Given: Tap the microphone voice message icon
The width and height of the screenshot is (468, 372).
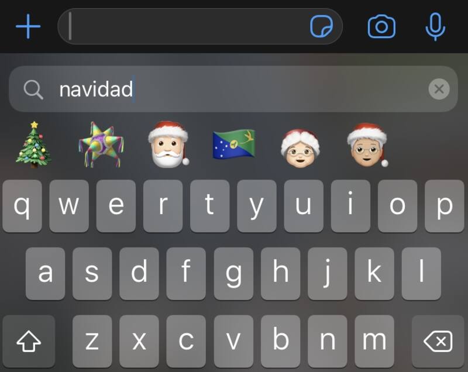Looking at the screenshot, I should (435, 26).
